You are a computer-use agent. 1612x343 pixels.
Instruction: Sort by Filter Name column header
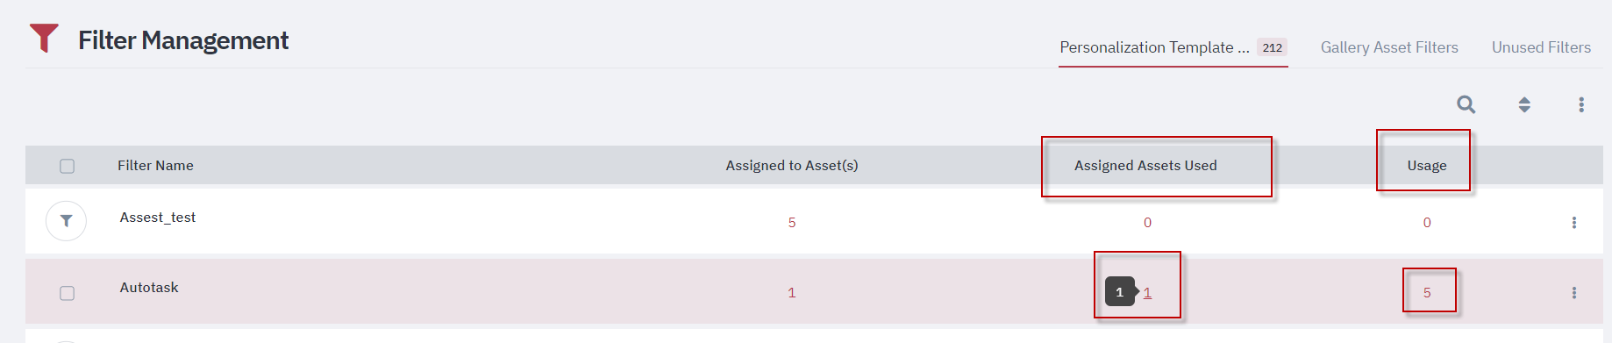coord(155,166)
